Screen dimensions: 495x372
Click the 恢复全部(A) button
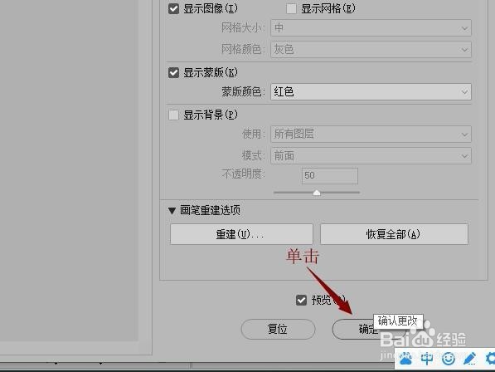click(394, 234)
